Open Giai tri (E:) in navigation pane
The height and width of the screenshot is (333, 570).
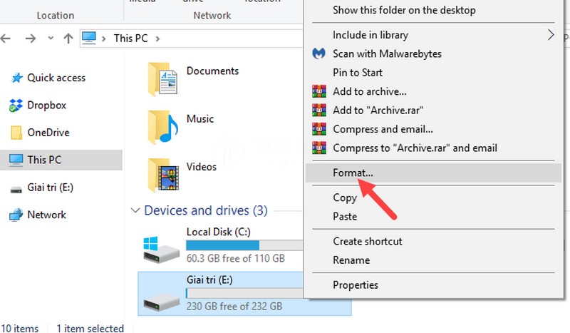click(x=50, y=188)
